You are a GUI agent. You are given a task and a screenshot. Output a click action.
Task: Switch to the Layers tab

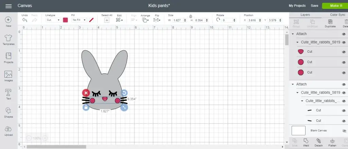(305, 15)
